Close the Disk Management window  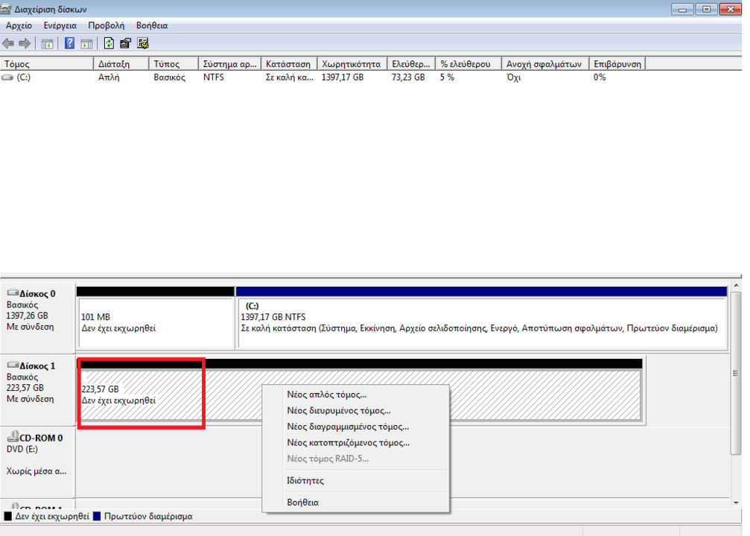coord(731,9)
